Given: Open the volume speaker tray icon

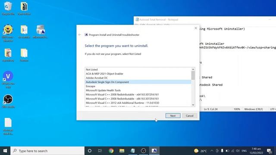Looking at the screenshot, I should tap(238, 151).
